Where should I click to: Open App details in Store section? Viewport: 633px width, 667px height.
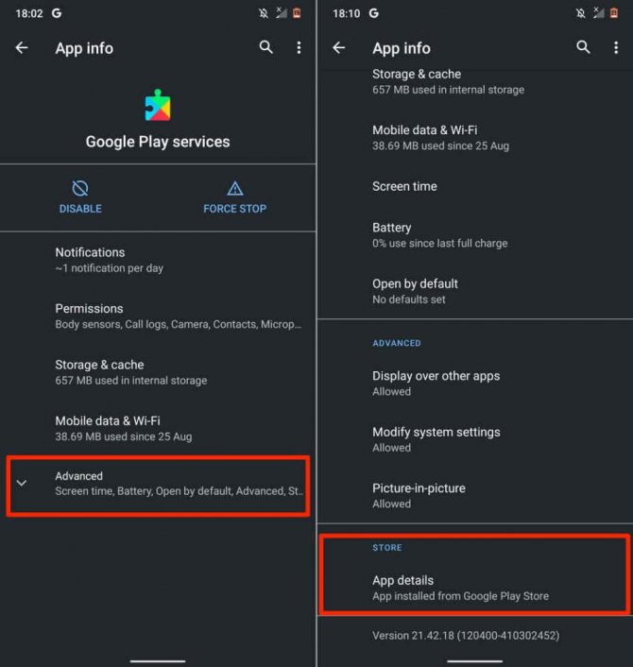[x=474, y=588]
